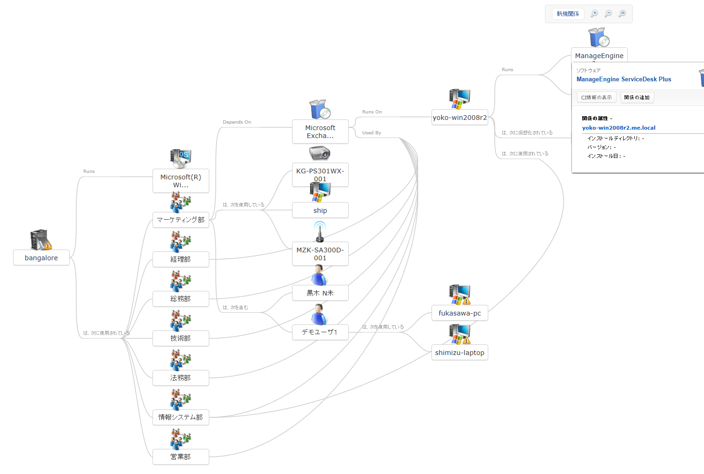Image resolution: width=704 pixels, height=474 pixels.
Task: Click the shimizu-laptop workstation icon with alert
Action: click(x=459, y=334)
